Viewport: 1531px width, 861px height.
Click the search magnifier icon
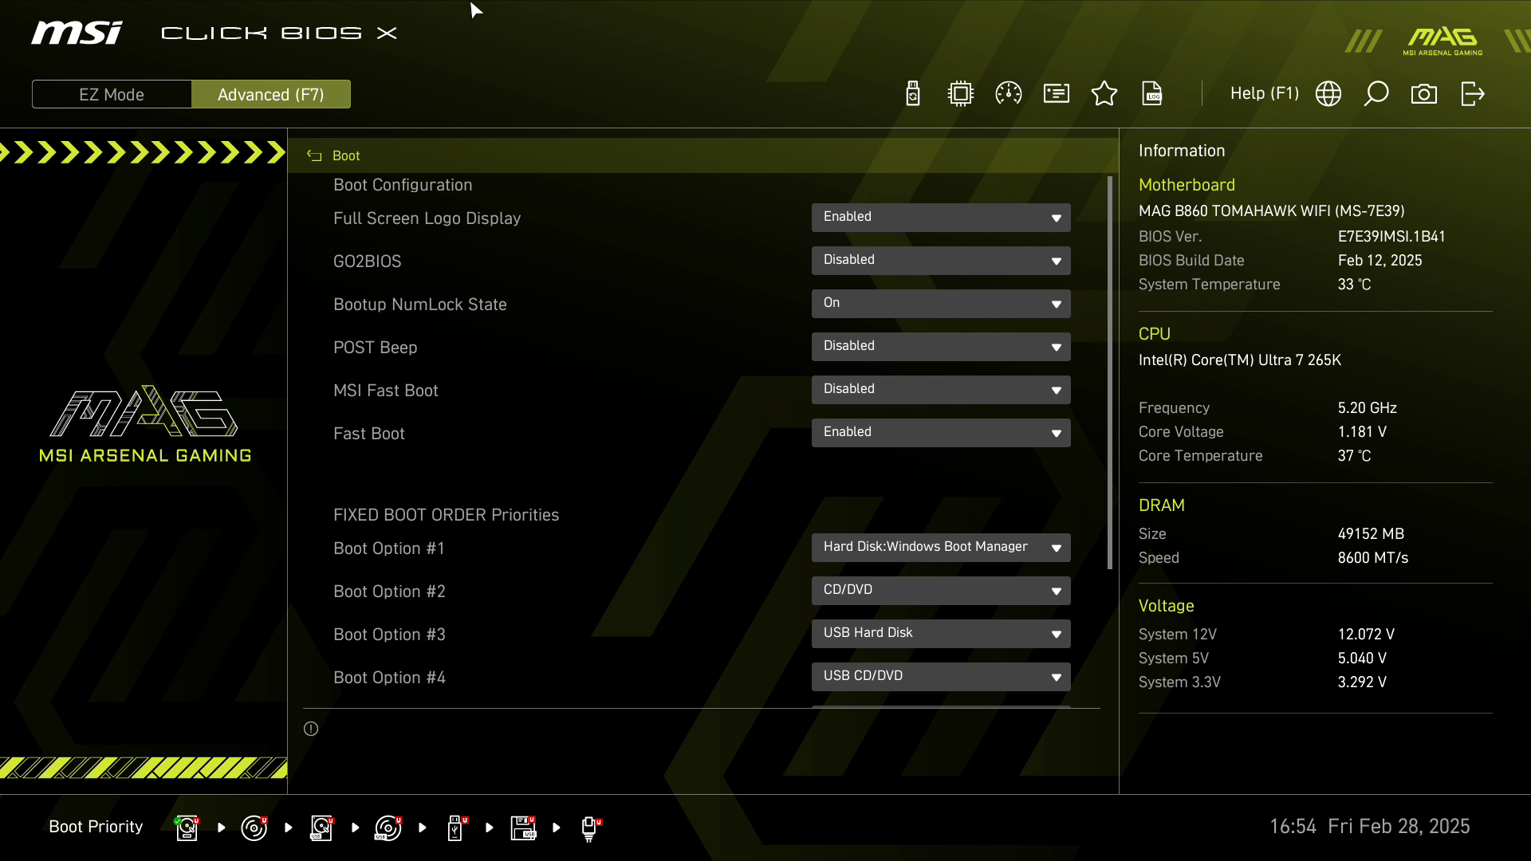coord(1376,94)
